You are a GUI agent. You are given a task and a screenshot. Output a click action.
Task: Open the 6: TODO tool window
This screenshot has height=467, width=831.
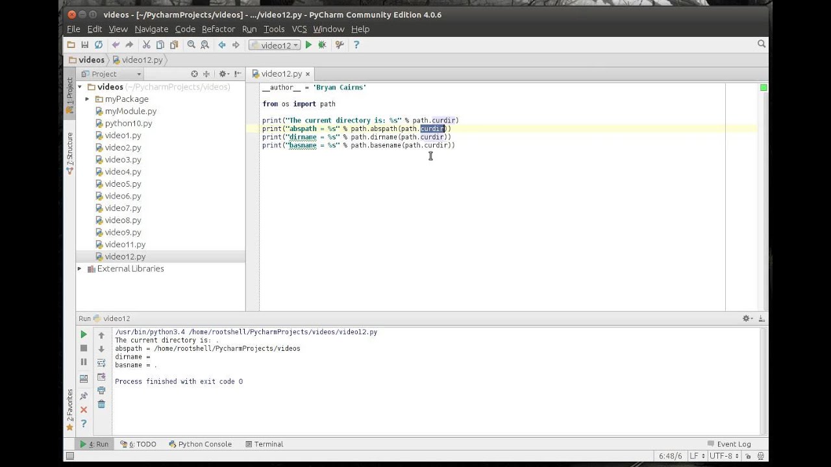pyautogui.click(x=138, y=444)
